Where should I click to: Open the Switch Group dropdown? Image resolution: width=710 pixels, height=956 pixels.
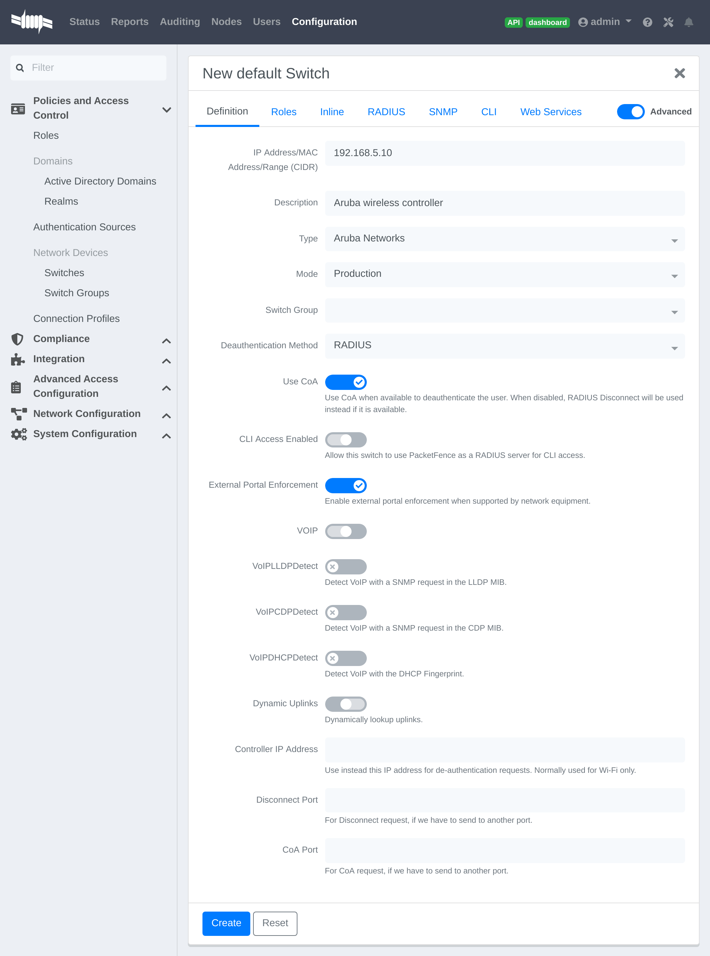(504, 310)
